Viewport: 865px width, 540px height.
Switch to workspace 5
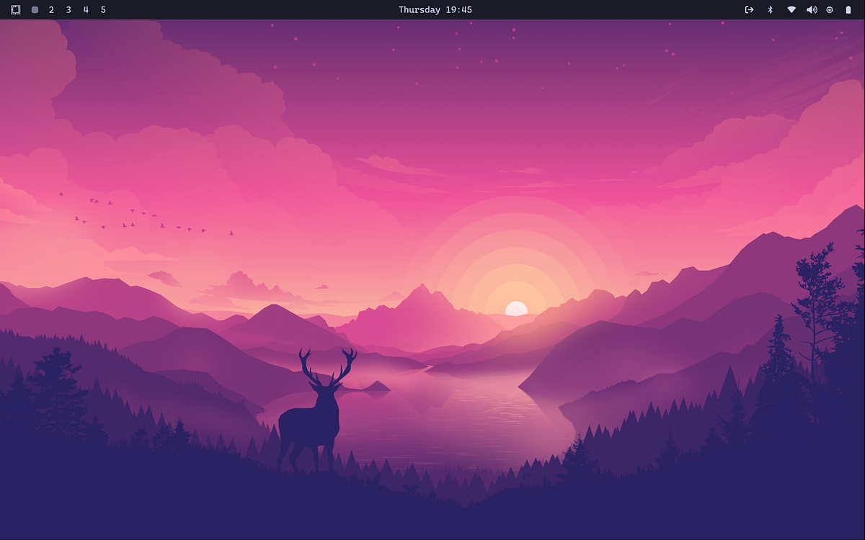point(103,10)
